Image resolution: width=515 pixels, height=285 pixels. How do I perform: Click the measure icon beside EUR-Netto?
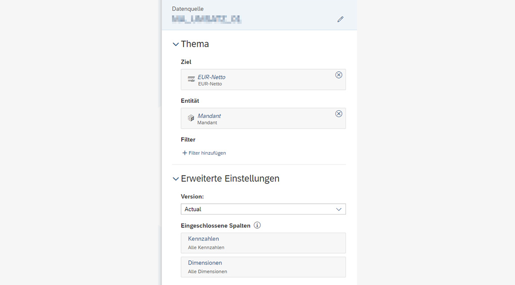[191, 79]
